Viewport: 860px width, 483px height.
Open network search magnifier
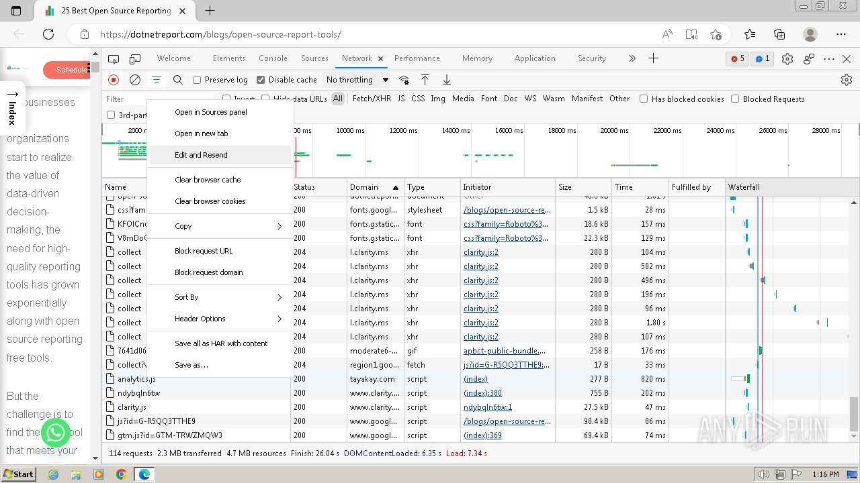(178, 80)
